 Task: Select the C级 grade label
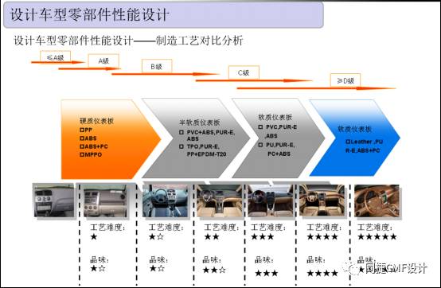pos(244,72)
